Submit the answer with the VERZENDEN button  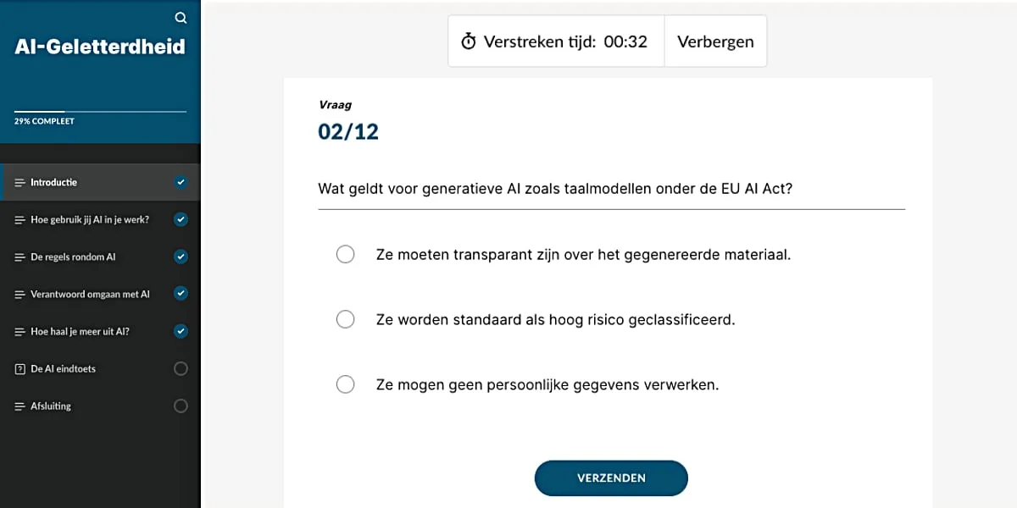pyautogui.click(x=611, y=478)
